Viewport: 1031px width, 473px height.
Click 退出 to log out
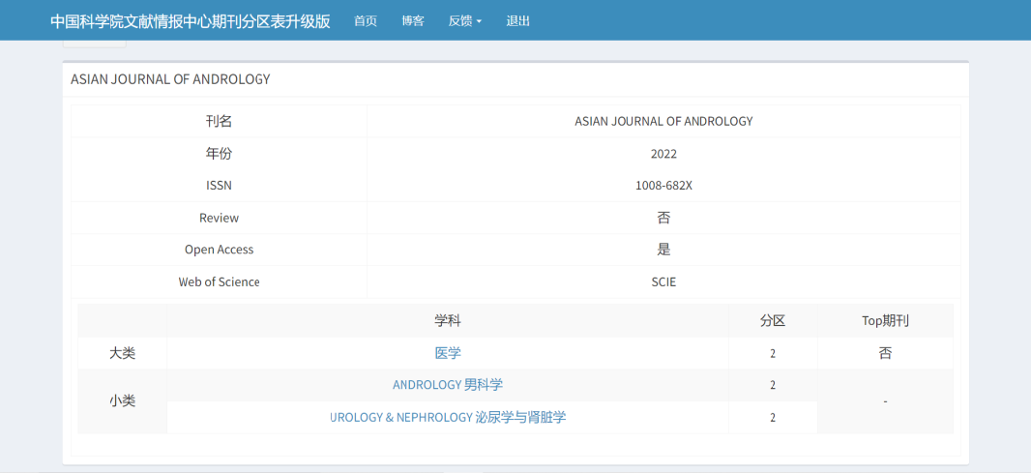(x=518, y=20)
